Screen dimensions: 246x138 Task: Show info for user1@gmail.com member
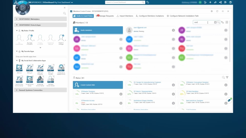click(173, 30)
